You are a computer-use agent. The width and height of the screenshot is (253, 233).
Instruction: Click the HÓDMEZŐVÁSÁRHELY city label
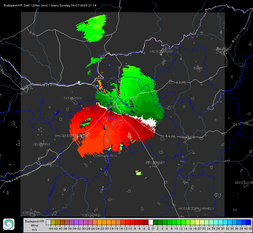click(196, 209)
